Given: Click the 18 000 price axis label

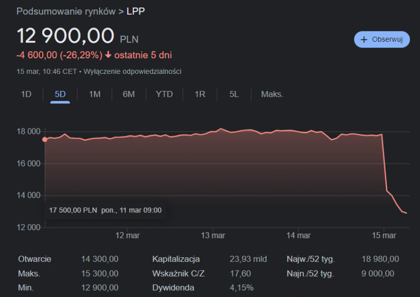Looking at the screenshot, I should click(x=28, y=131).
